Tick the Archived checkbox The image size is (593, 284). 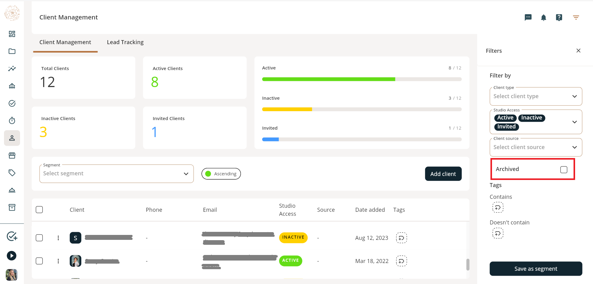[x=564, y=169]
